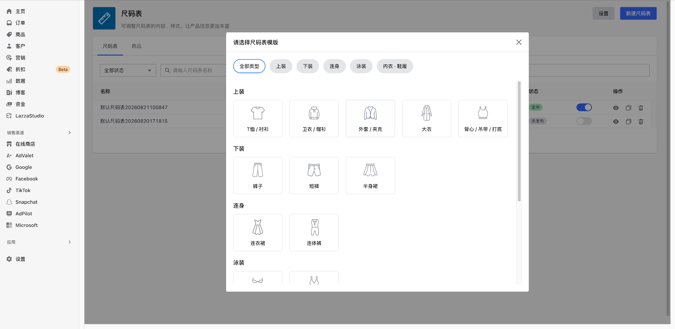Select the 短裤 shorts template

click(x=314, y=176)
